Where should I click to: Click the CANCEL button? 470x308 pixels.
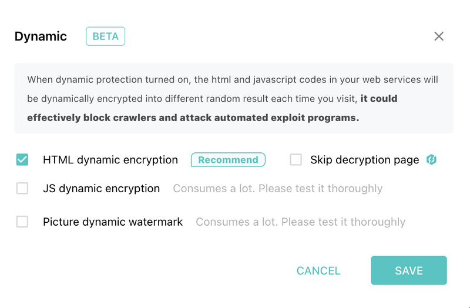[x=318, y=270]
